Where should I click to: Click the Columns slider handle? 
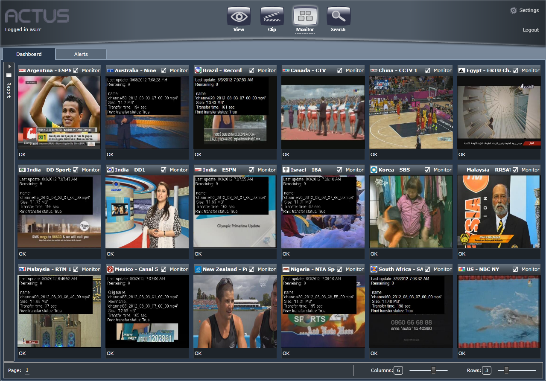pyautogui.click(x=433, y=370)
